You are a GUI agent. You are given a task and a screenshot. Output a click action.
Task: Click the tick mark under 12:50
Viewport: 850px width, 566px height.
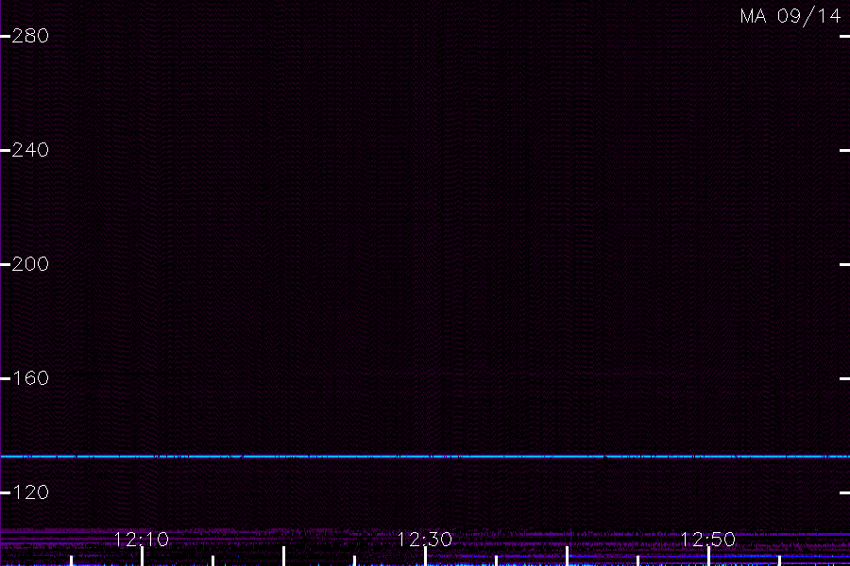pyautogui.click(x=708, y=557)
